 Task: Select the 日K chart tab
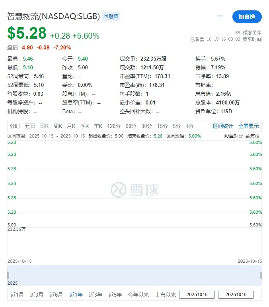click(44, 126)
